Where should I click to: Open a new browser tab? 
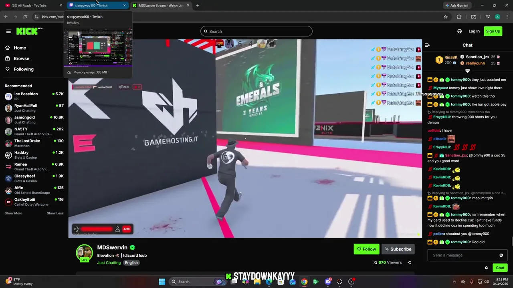[198, 6]
